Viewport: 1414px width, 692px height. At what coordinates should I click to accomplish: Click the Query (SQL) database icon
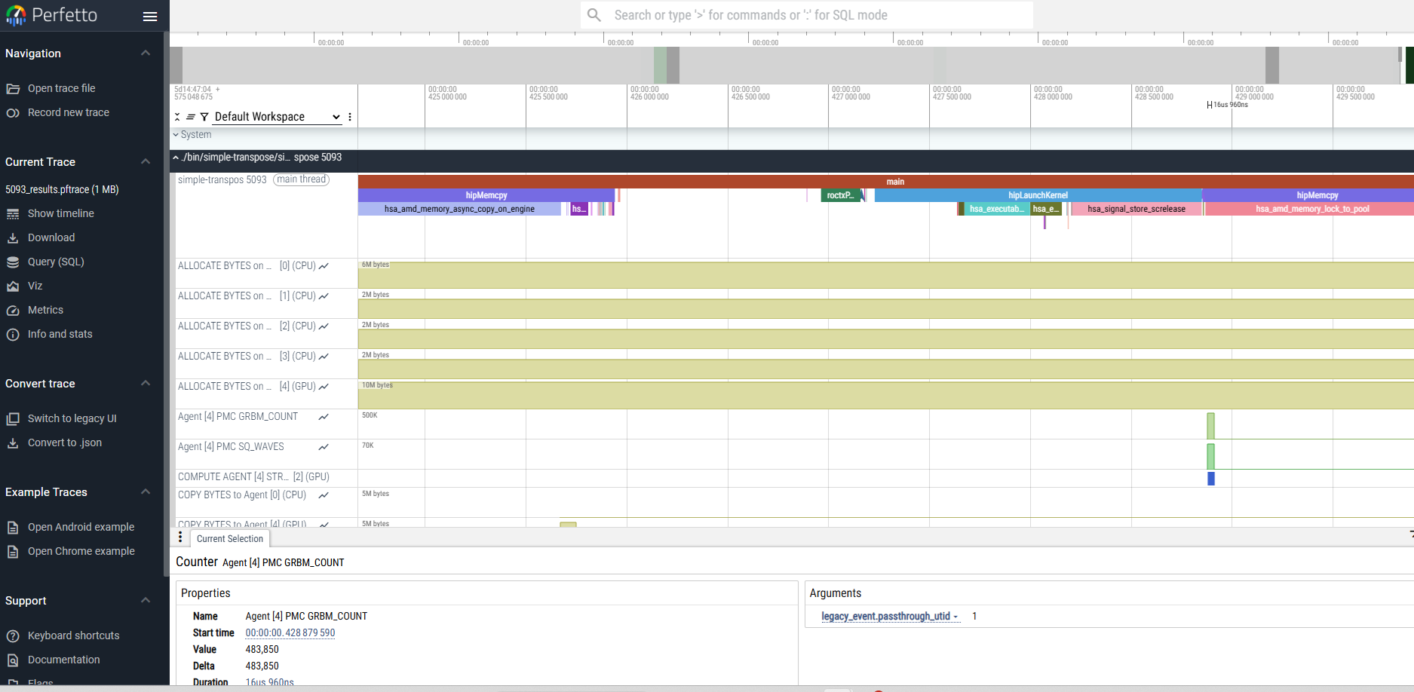[13, 262]
